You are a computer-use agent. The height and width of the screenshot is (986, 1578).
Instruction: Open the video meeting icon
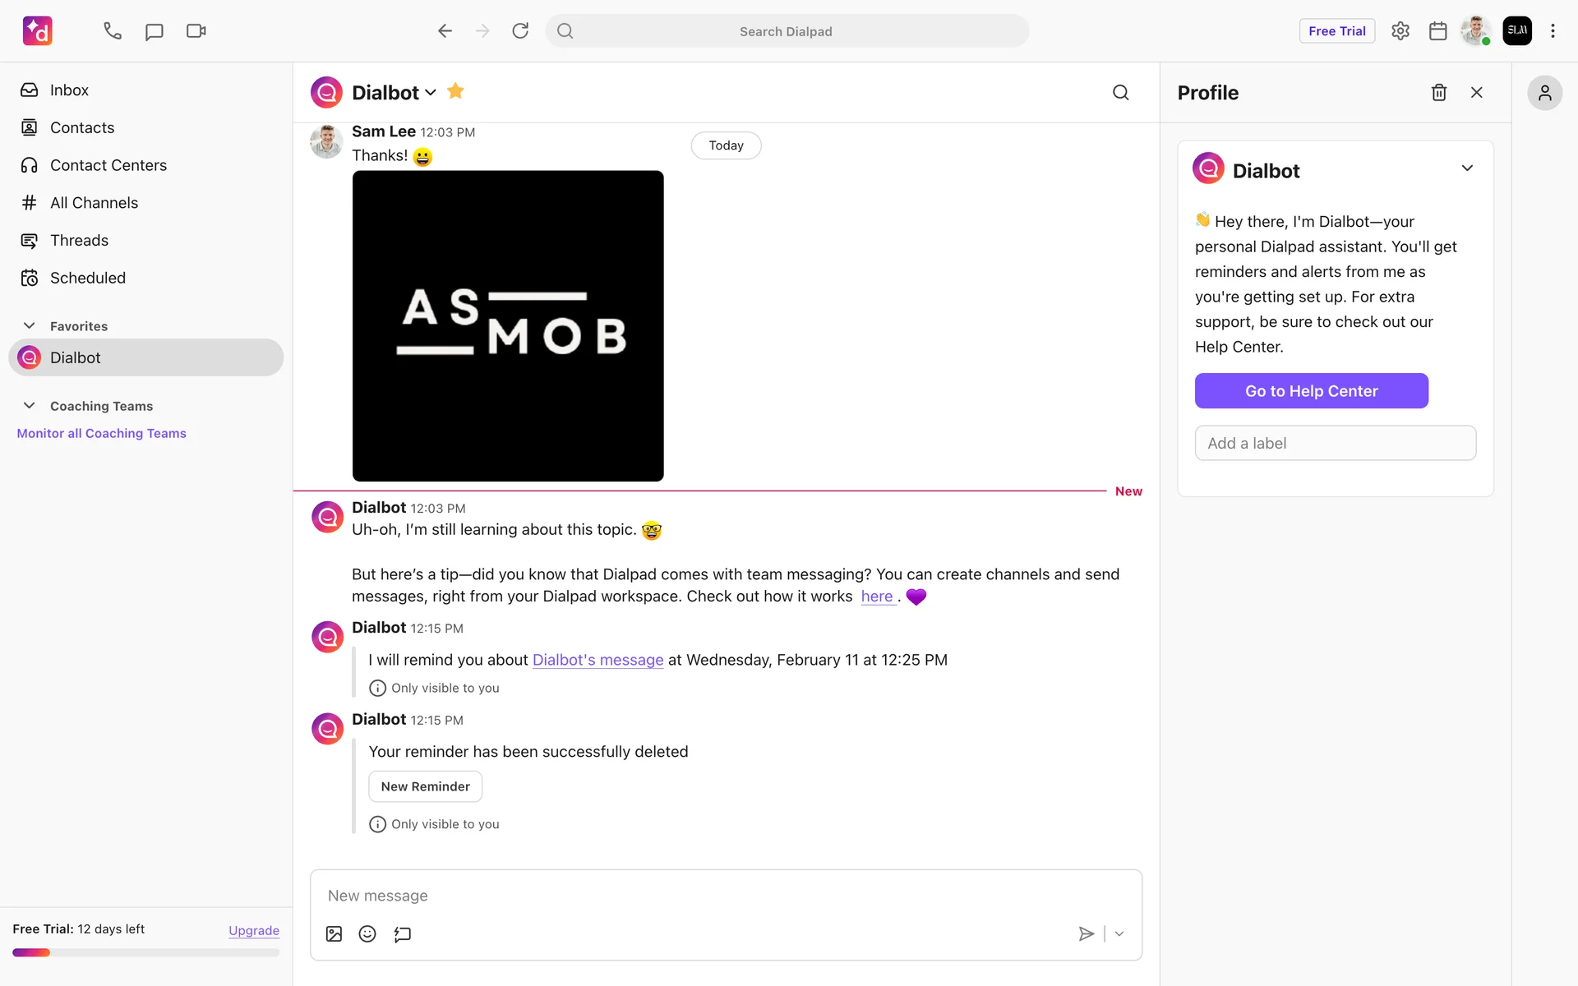[196, 31]
